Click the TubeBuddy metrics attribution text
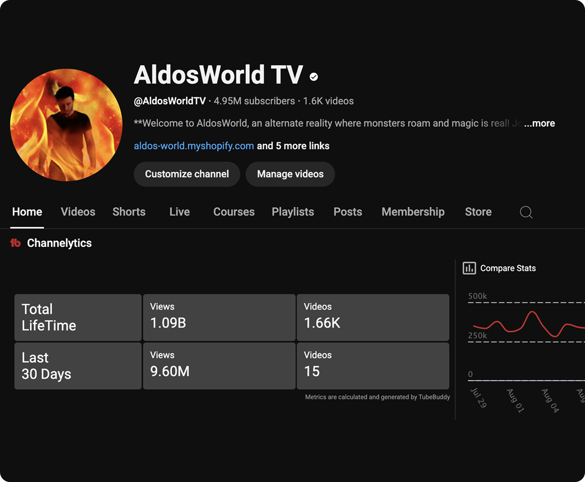The image size is (585, 482). (x=377, y=397)
